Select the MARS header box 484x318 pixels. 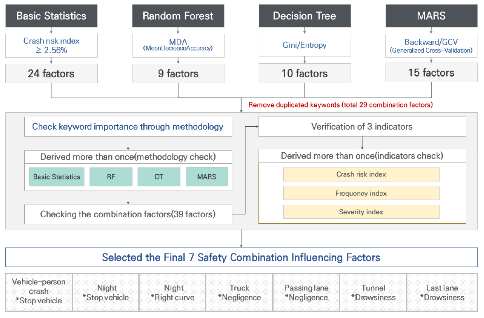tap(431, 16)
